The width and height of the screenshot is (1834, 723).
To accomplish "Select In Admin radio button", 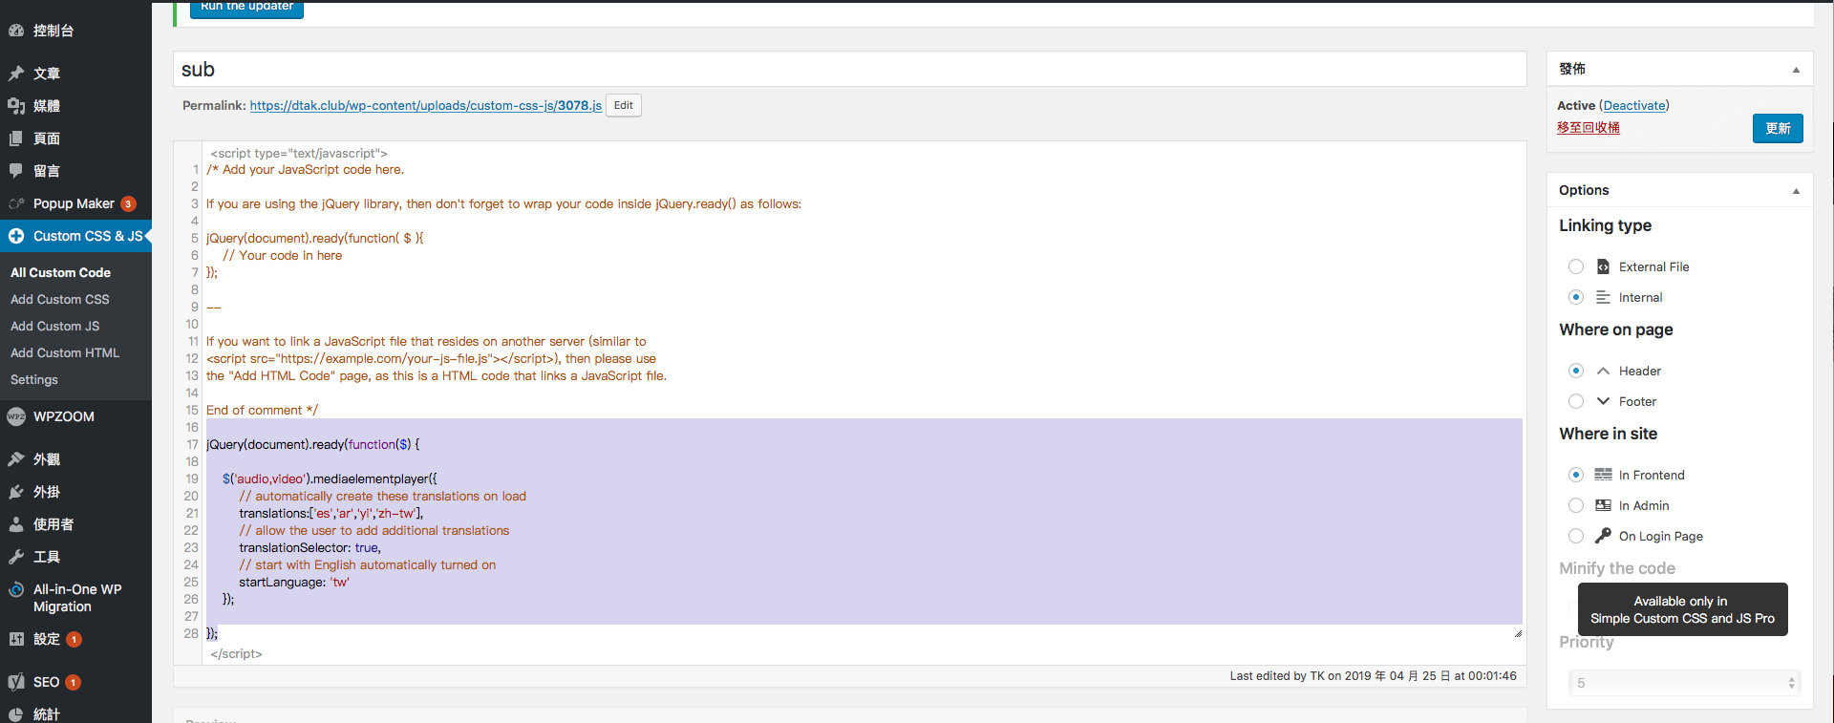I will coord(1576,505).
